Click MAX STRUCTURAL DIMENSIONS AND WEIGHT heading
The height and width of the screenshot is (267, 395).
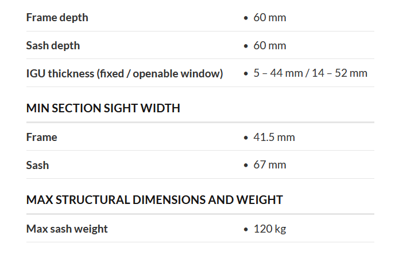click(154, 200)
